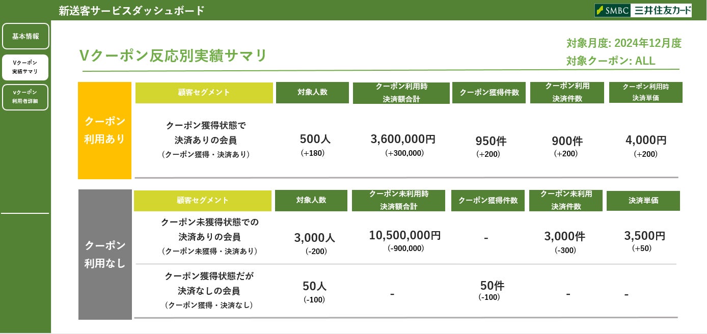Click the クーポン利用決済件数 column header
Image resolution: width=707 pixels, height=334 pixels.
coord(567,93)
